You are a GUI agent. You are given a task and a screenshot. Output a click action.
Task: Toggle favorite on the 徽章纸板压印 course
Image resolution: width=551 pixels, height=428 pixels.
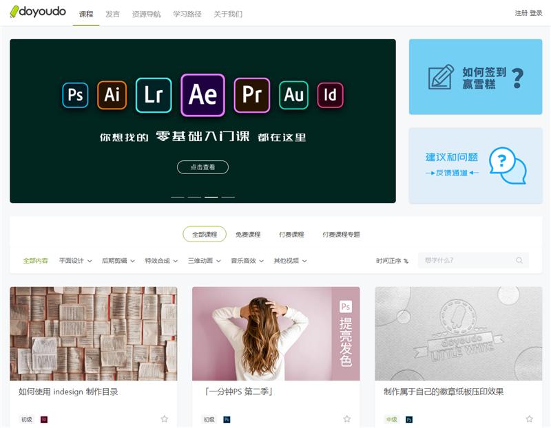pos(530,418)
